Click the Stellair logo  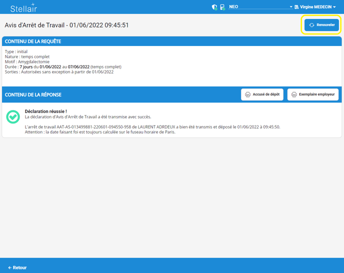pyautogui.click(x=23, y=7)
